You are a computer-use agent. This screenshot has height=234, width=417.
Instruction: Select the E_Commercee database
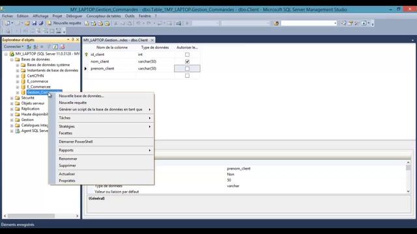tap(39, 86)
